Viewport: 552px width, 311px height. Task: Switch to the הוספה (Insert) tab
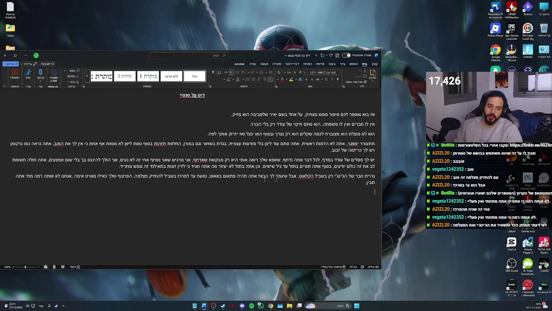point(353,64)
